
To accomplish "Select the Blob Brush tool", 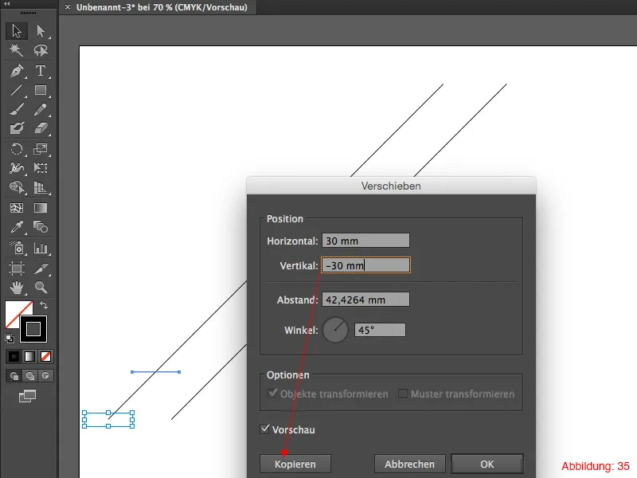I will click(17, 128).
